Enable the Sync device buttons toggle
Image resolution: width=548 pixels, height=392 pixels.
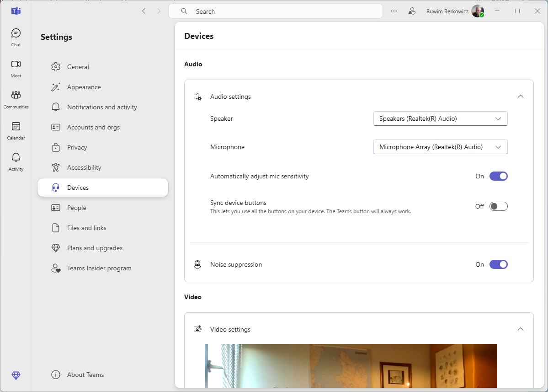498,206
